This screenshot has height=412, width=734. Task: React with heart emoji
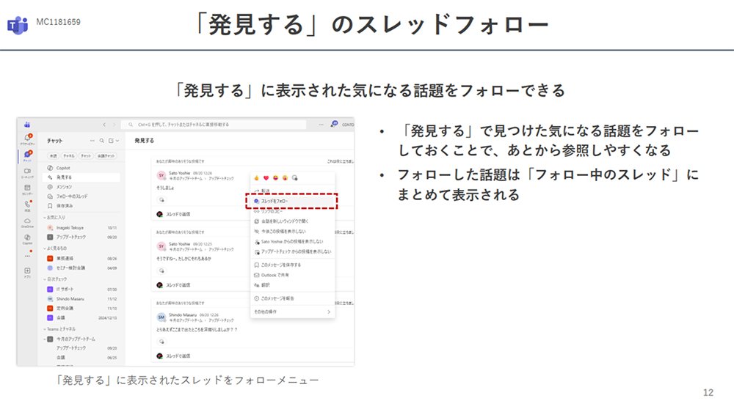266,177
